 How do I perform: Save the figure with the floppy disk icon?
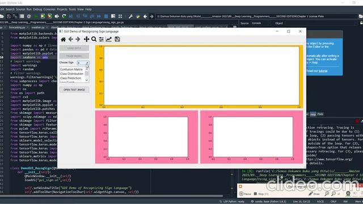117,39
